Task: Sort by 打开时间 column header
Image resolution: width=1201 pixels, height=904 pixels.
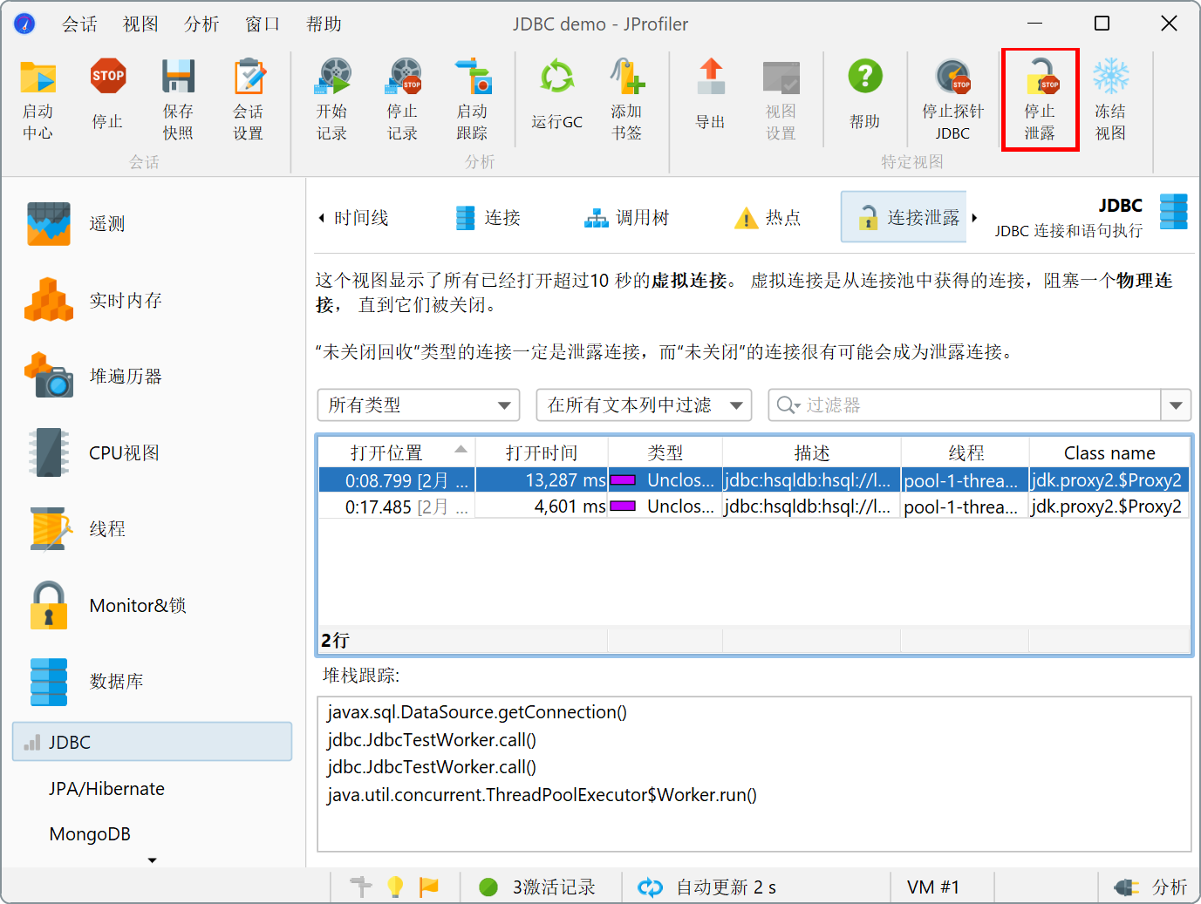Action: [542, 453]
